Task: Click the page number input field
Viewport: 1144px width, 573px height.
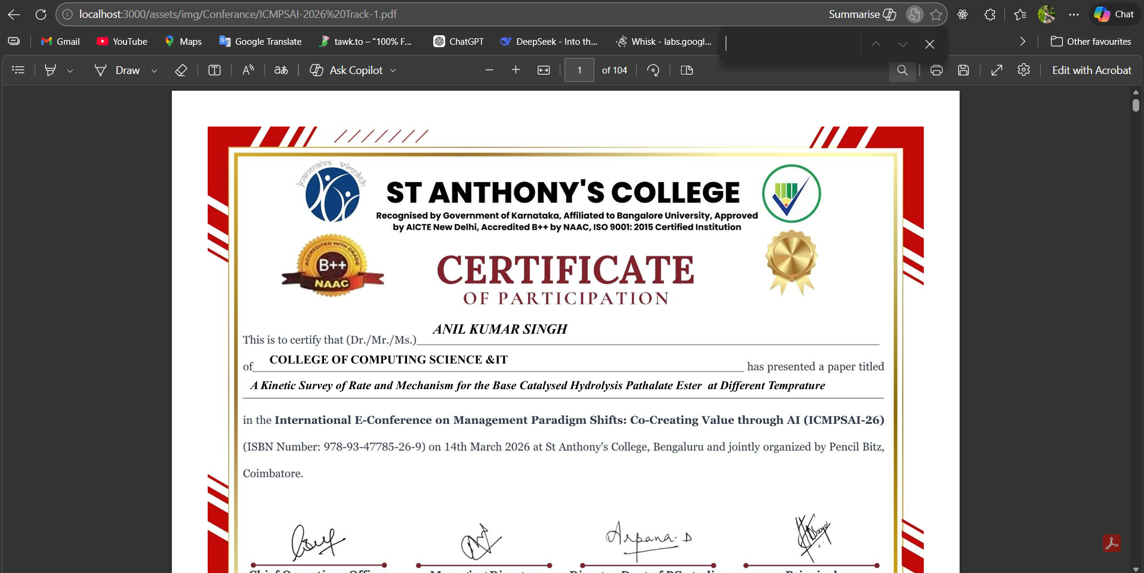Action: point(579,70)
